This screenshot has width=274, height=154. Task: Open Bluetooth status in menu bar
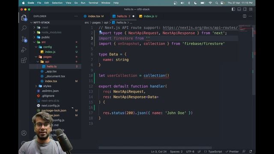point(189,3)
